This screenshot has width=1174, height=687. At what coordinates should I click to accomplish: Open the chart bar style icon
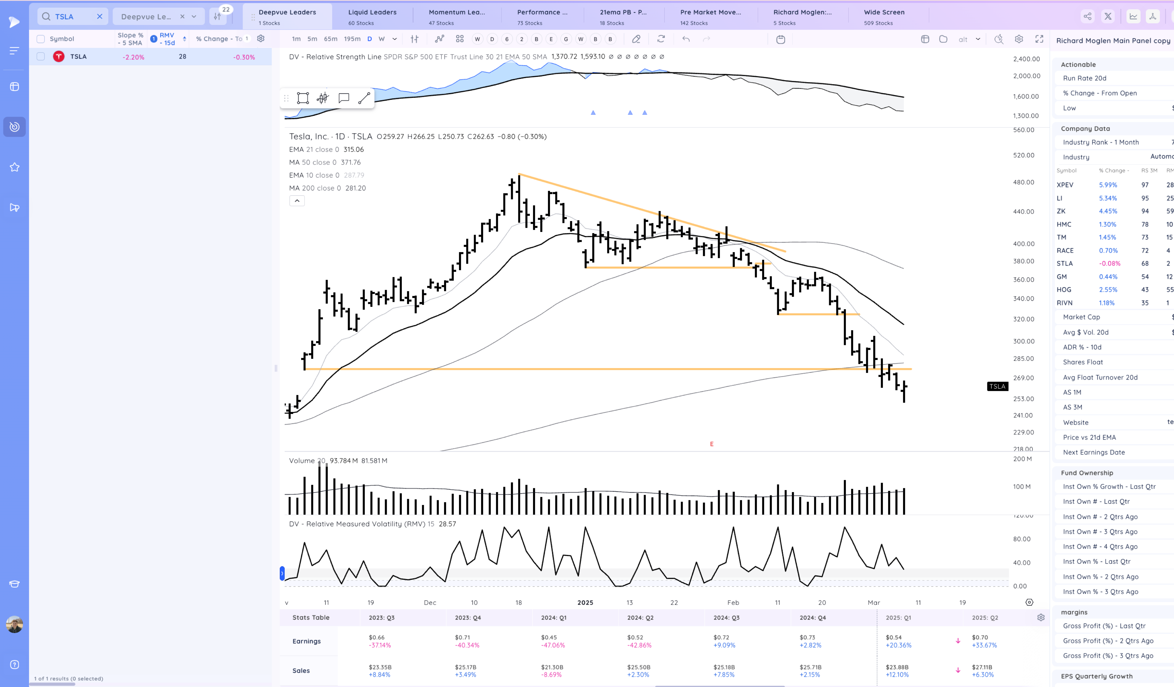coord(415,39)
